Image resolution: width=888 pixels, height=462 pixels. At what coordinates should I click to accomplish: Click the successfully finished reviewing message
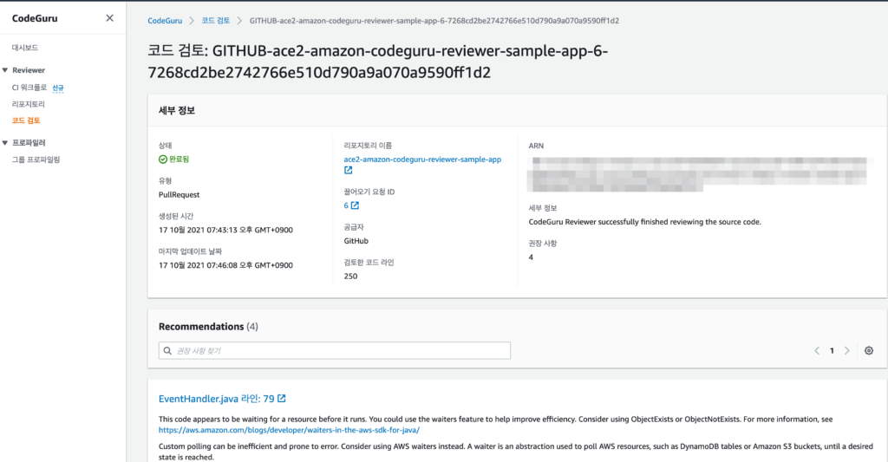coord(645,222)
